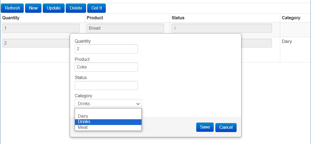Click the Product field containing Coke

(x=106, y=67)
